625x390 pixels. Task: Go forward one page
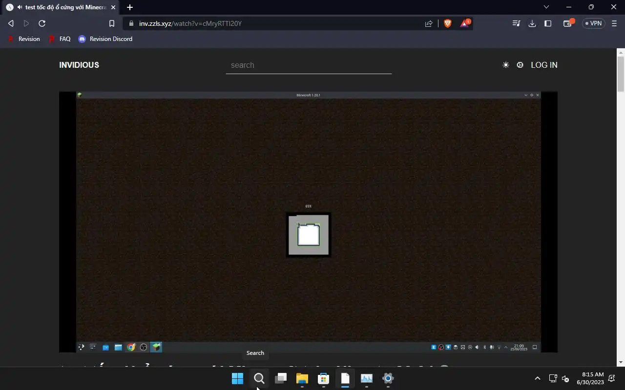pyautogui.click(x=26, y=23)
